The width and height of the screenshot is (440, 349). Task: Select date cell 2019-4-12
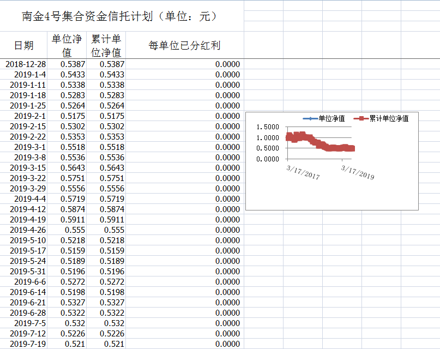tap(23, 209)
